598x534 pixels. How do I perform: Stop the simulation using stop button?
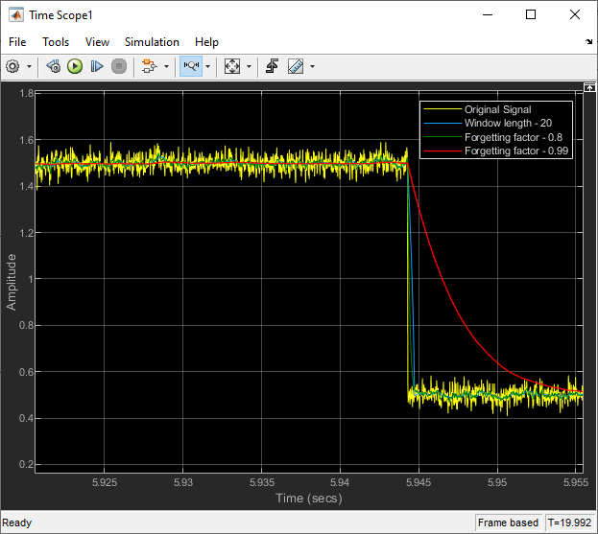tap(119, 67)
